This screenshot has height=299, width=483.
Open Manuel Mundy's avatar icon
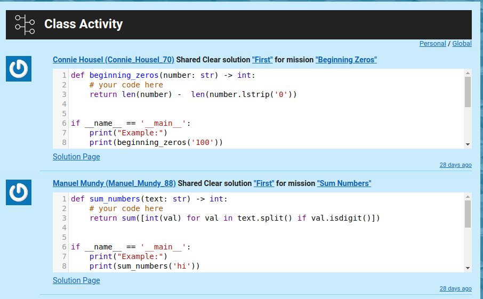pos(19,192)
